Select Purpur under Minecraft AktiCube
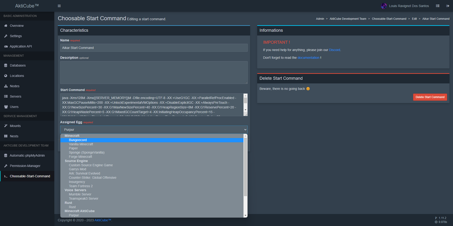Image resolution: width=453 pixels, height=226 pixels. (x=152, y=215)
